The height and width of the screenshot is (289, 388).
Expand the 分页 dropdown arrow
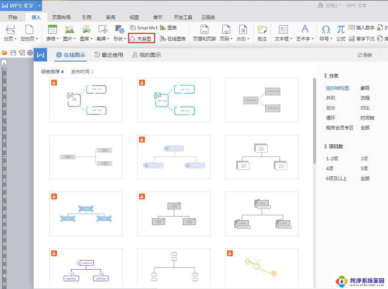click(x=15, y=39)
